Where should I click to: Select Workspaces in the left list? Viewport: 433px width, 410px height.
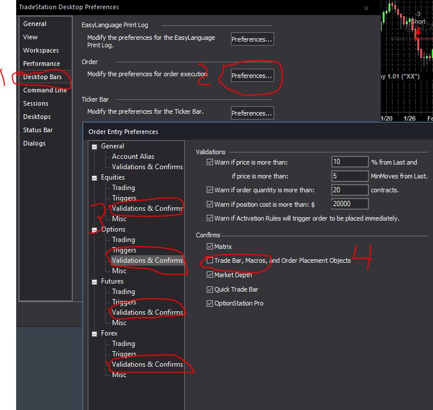[x=41, y=50]
